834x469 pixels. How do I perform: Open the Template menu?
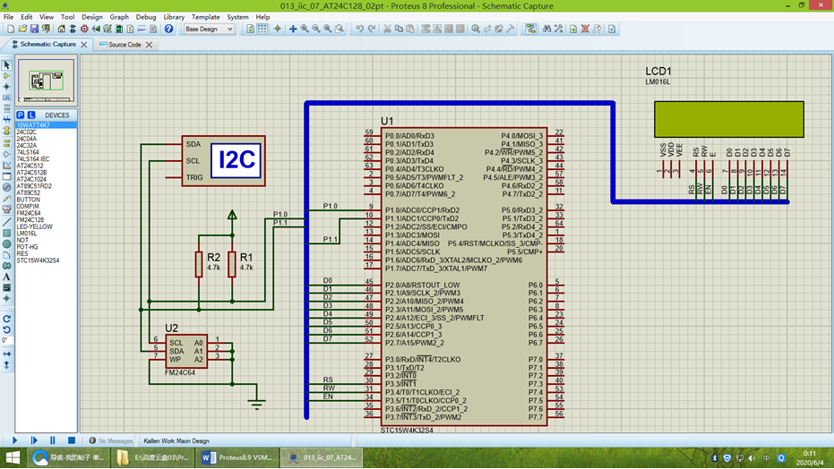(x=205, y=17)
